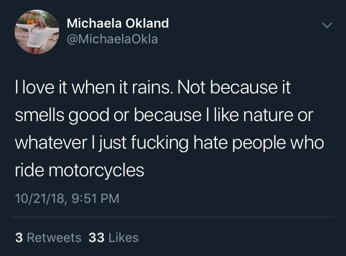This screenshot has width=346, height=256.
Task: Click the word 'motorcycles' in the tweet
Action: (x=96, y=170)
